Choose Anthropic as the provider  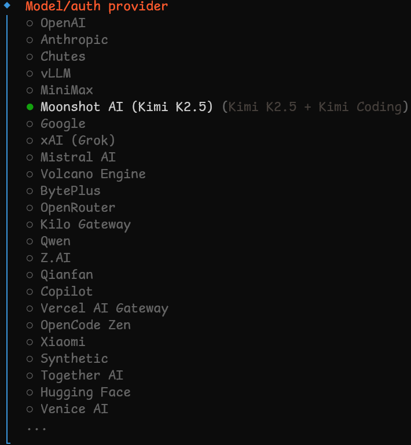tap(74, 40)
